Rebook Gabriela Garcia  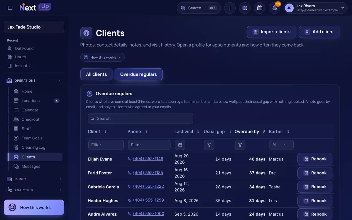(x=315, y=187)
